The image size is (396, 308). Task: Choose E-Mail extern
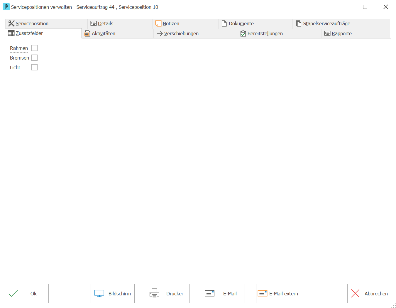tap(278, 294)
